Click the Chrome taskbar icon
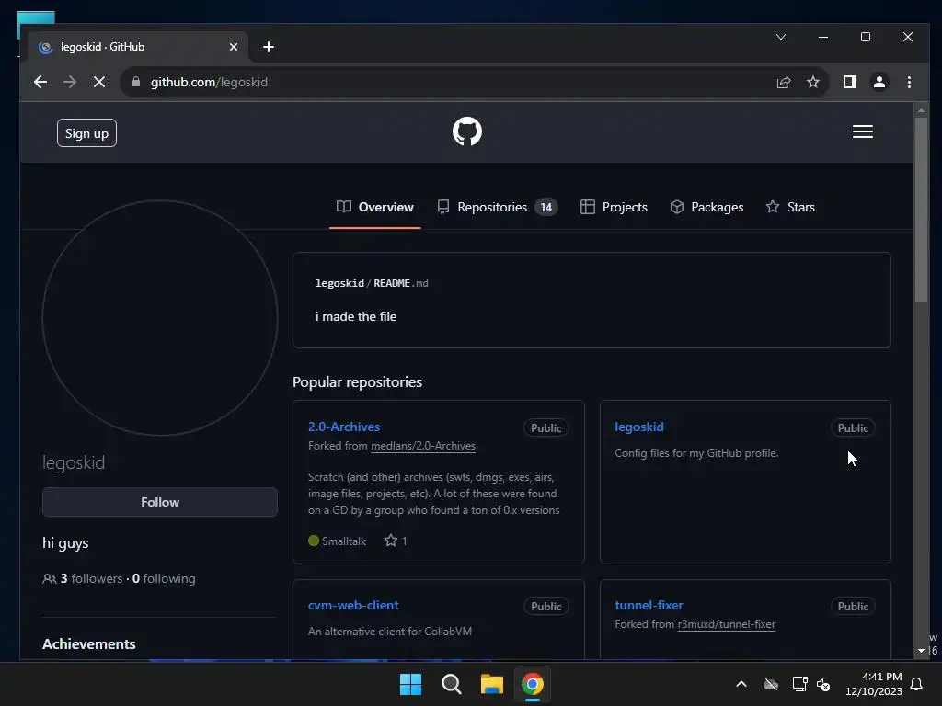 click(533, 684)
